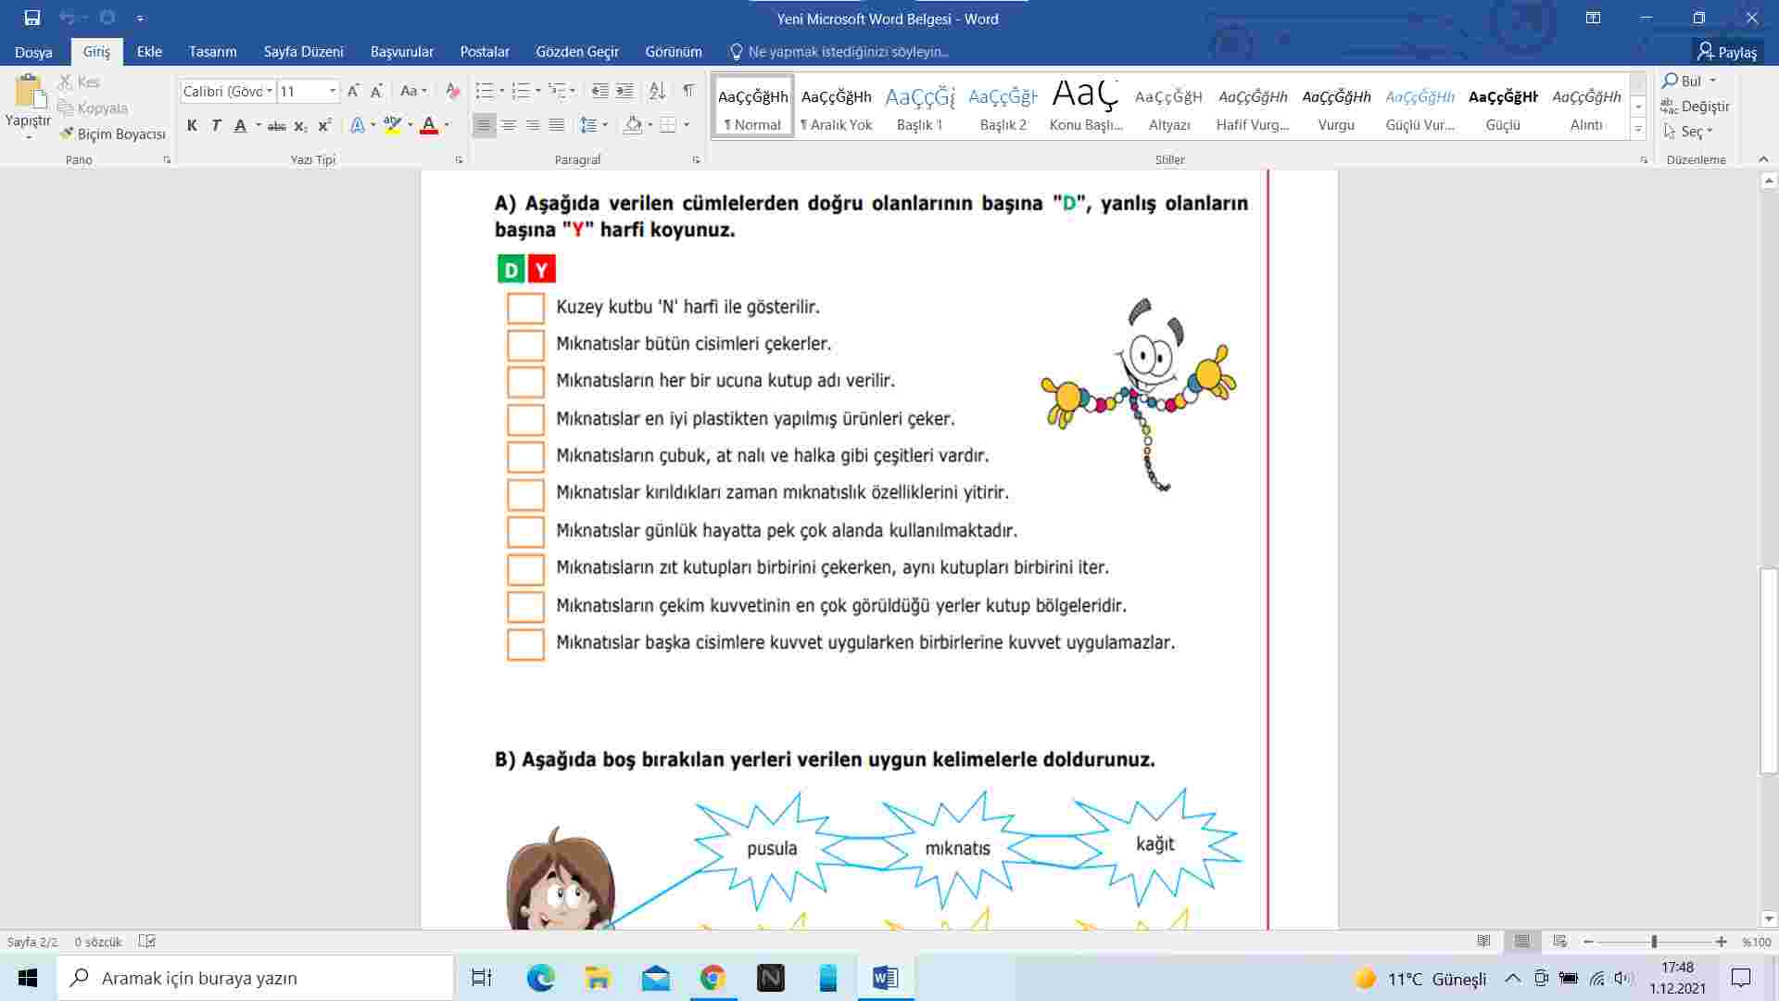Center the paragraph text
The image size is (1779, 1001).
pos(508,125)
